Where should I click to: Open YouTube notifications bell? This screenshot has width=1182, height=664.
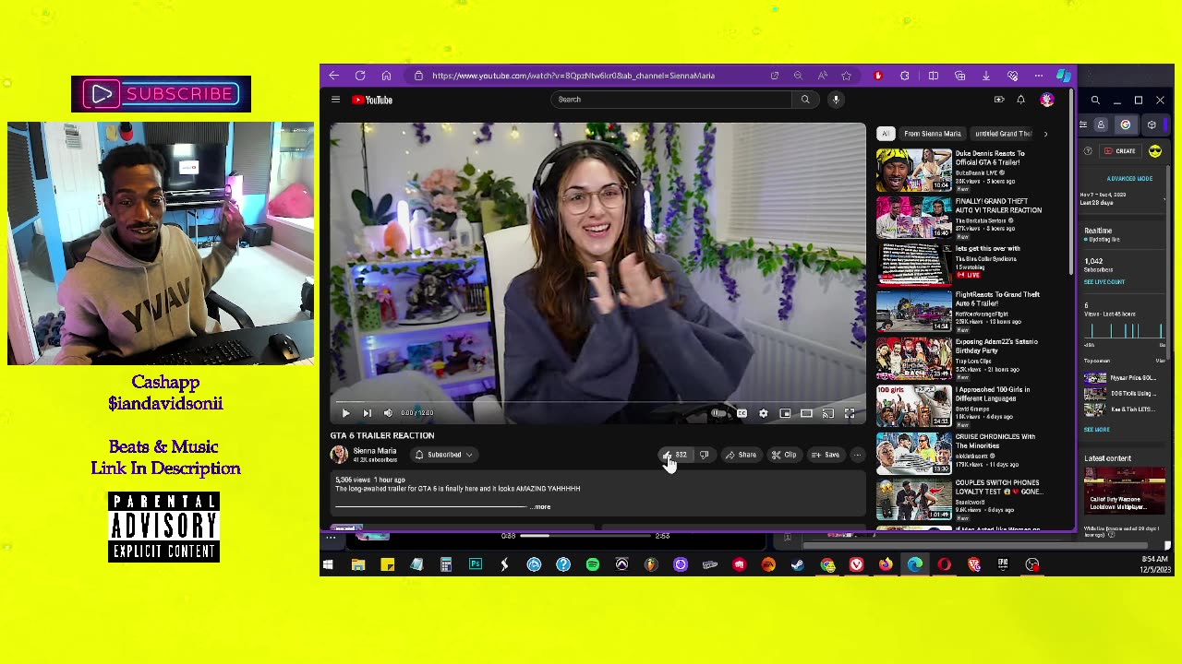(x=1020, y=100)
